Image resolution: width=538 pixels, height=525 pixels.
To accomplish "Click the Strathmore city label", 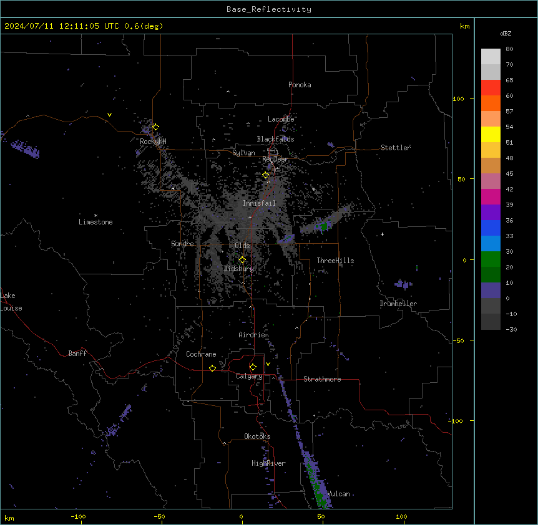I will coord(322,379).
